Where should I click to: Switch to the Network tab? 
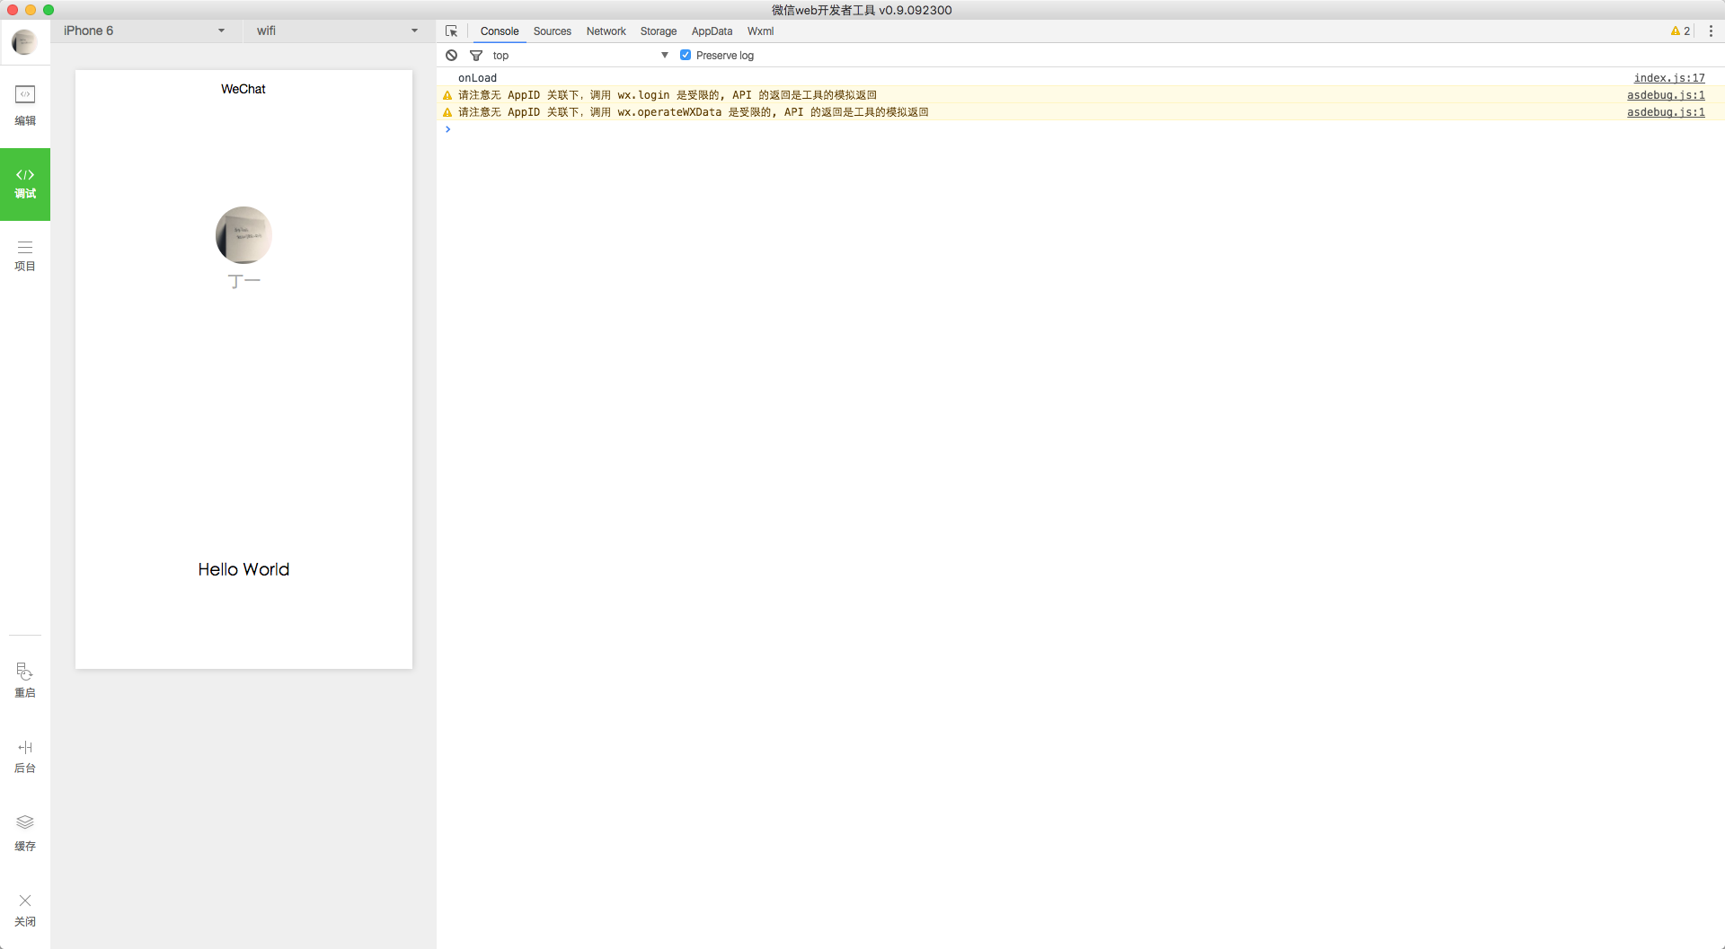[x=606, y=31]
